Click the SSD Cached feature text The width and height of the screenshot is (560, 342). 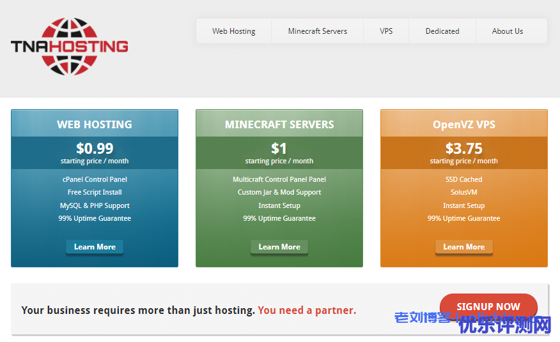point(464,179)
